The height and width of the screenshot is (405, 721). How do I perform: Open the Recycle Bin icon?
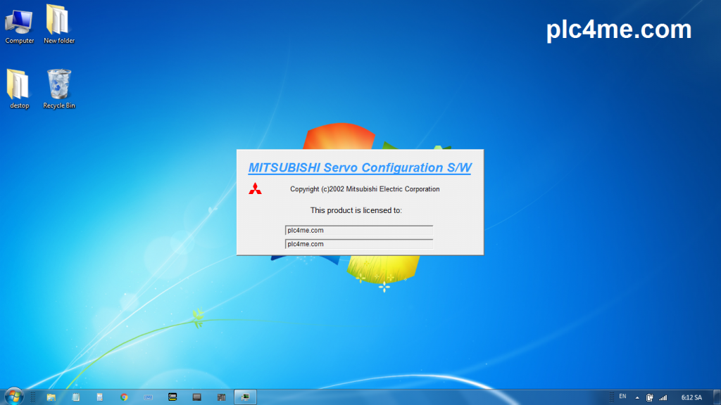tap(59, 89)
